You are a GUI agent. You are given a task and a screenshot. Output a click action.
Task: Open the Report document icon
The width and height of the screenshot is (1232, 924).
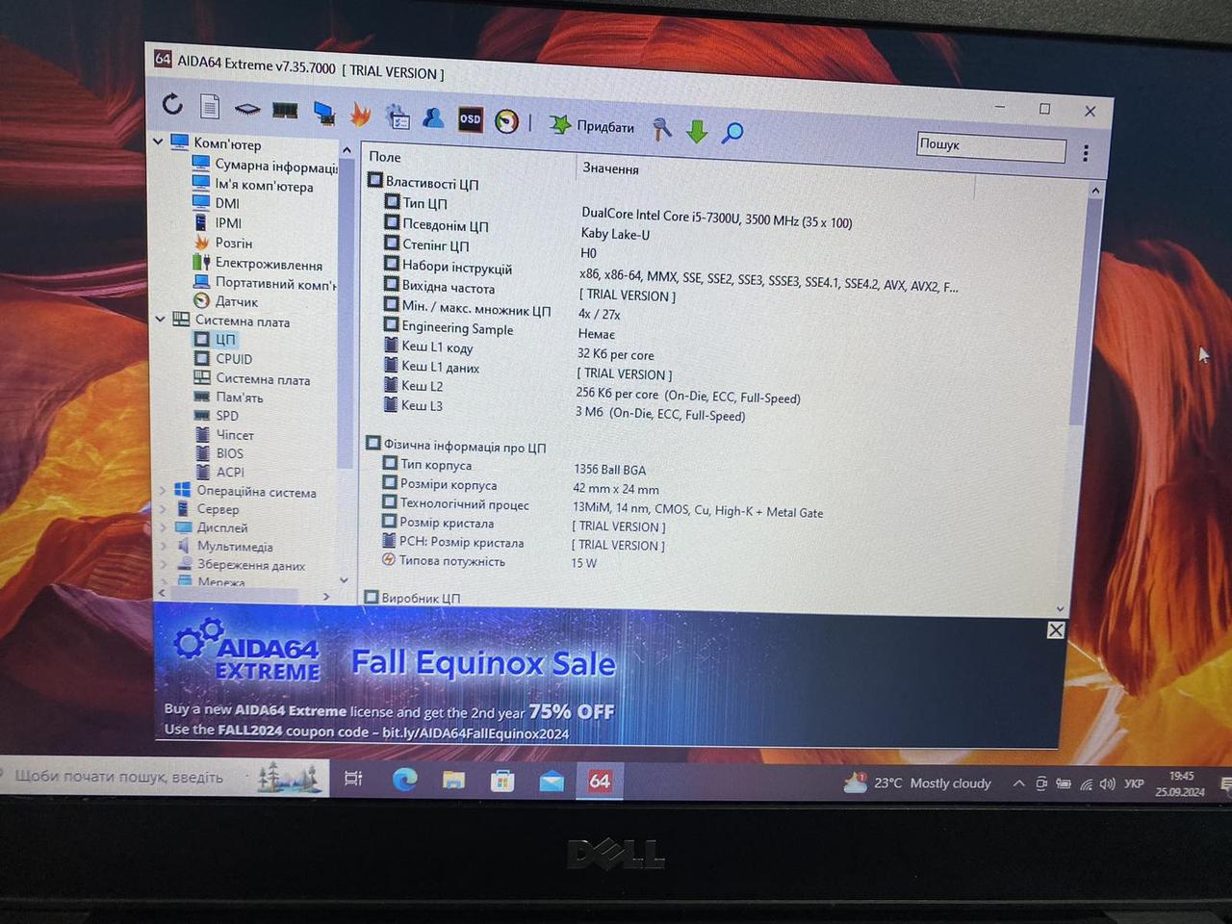(210, 106)
